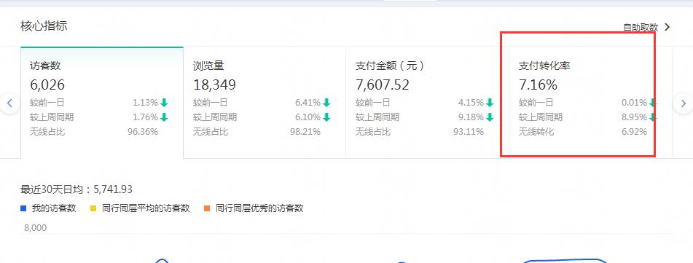This screenshot has height=263, width=693.
Task: Click the orange 同行同层优秀 color square
Action: tap(207, 208)
